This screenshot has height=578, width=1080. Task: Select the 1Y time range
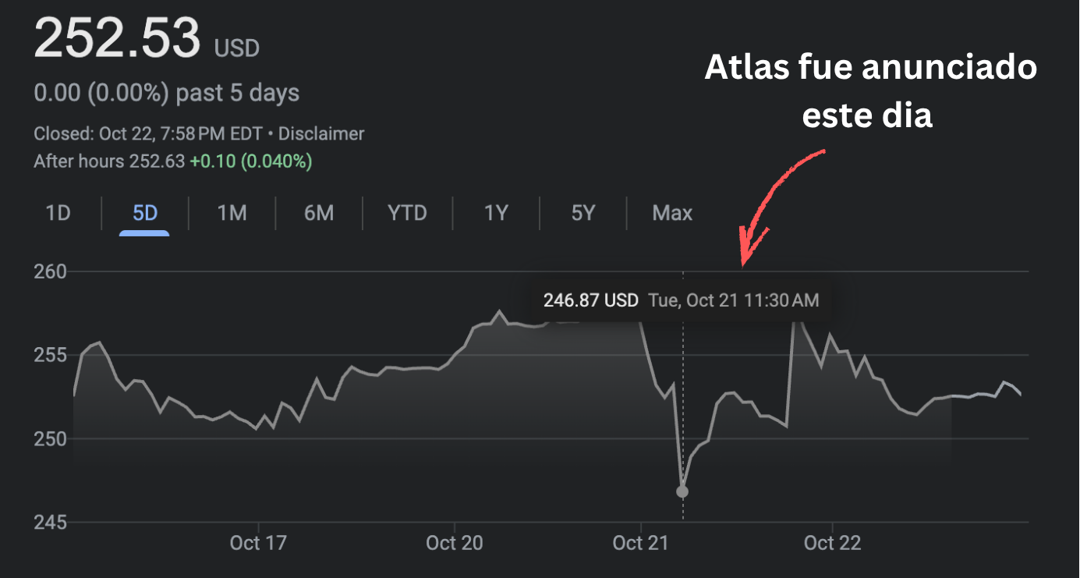(496, 213)
